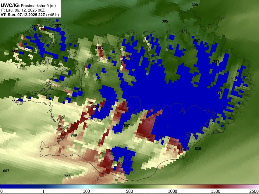Click the '(+46 h)' forecast offset text

tap(52, 15)
